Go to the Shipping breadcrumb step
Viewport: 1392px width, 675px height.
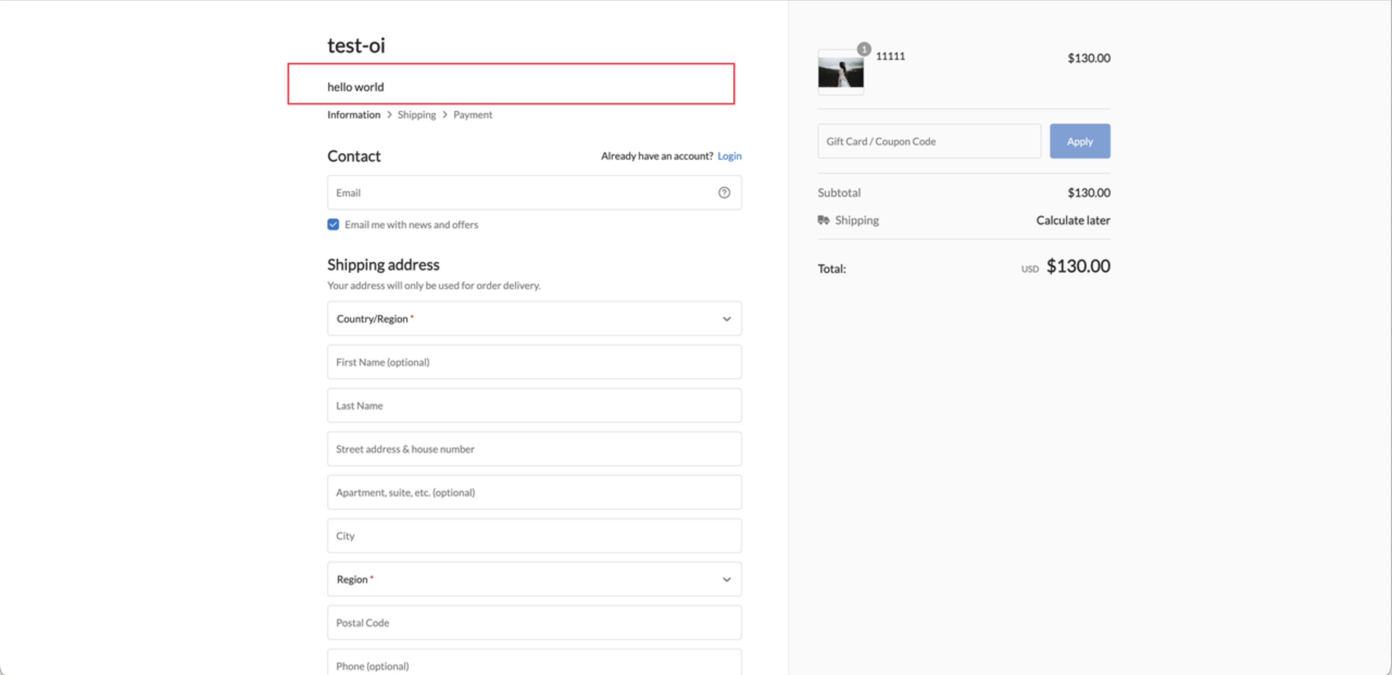pyautogui.click(x=416, y=115)
